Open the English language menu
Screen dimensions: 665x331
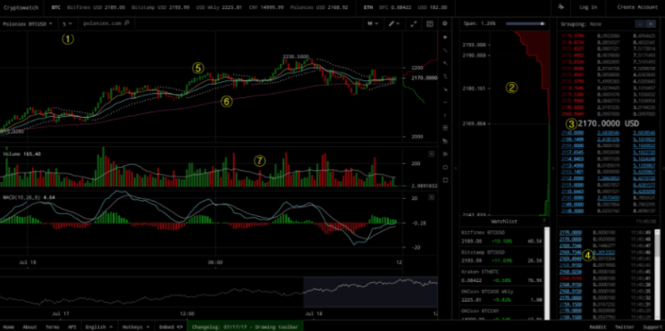99,327
